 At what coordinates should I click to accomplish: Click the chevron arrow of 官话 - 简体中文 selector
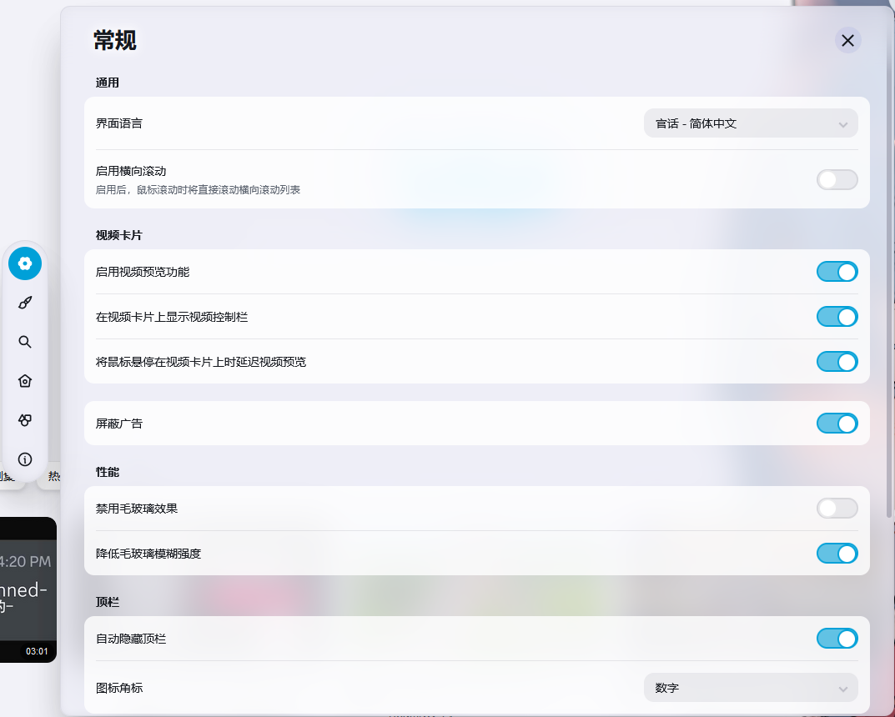pos(842,124)
